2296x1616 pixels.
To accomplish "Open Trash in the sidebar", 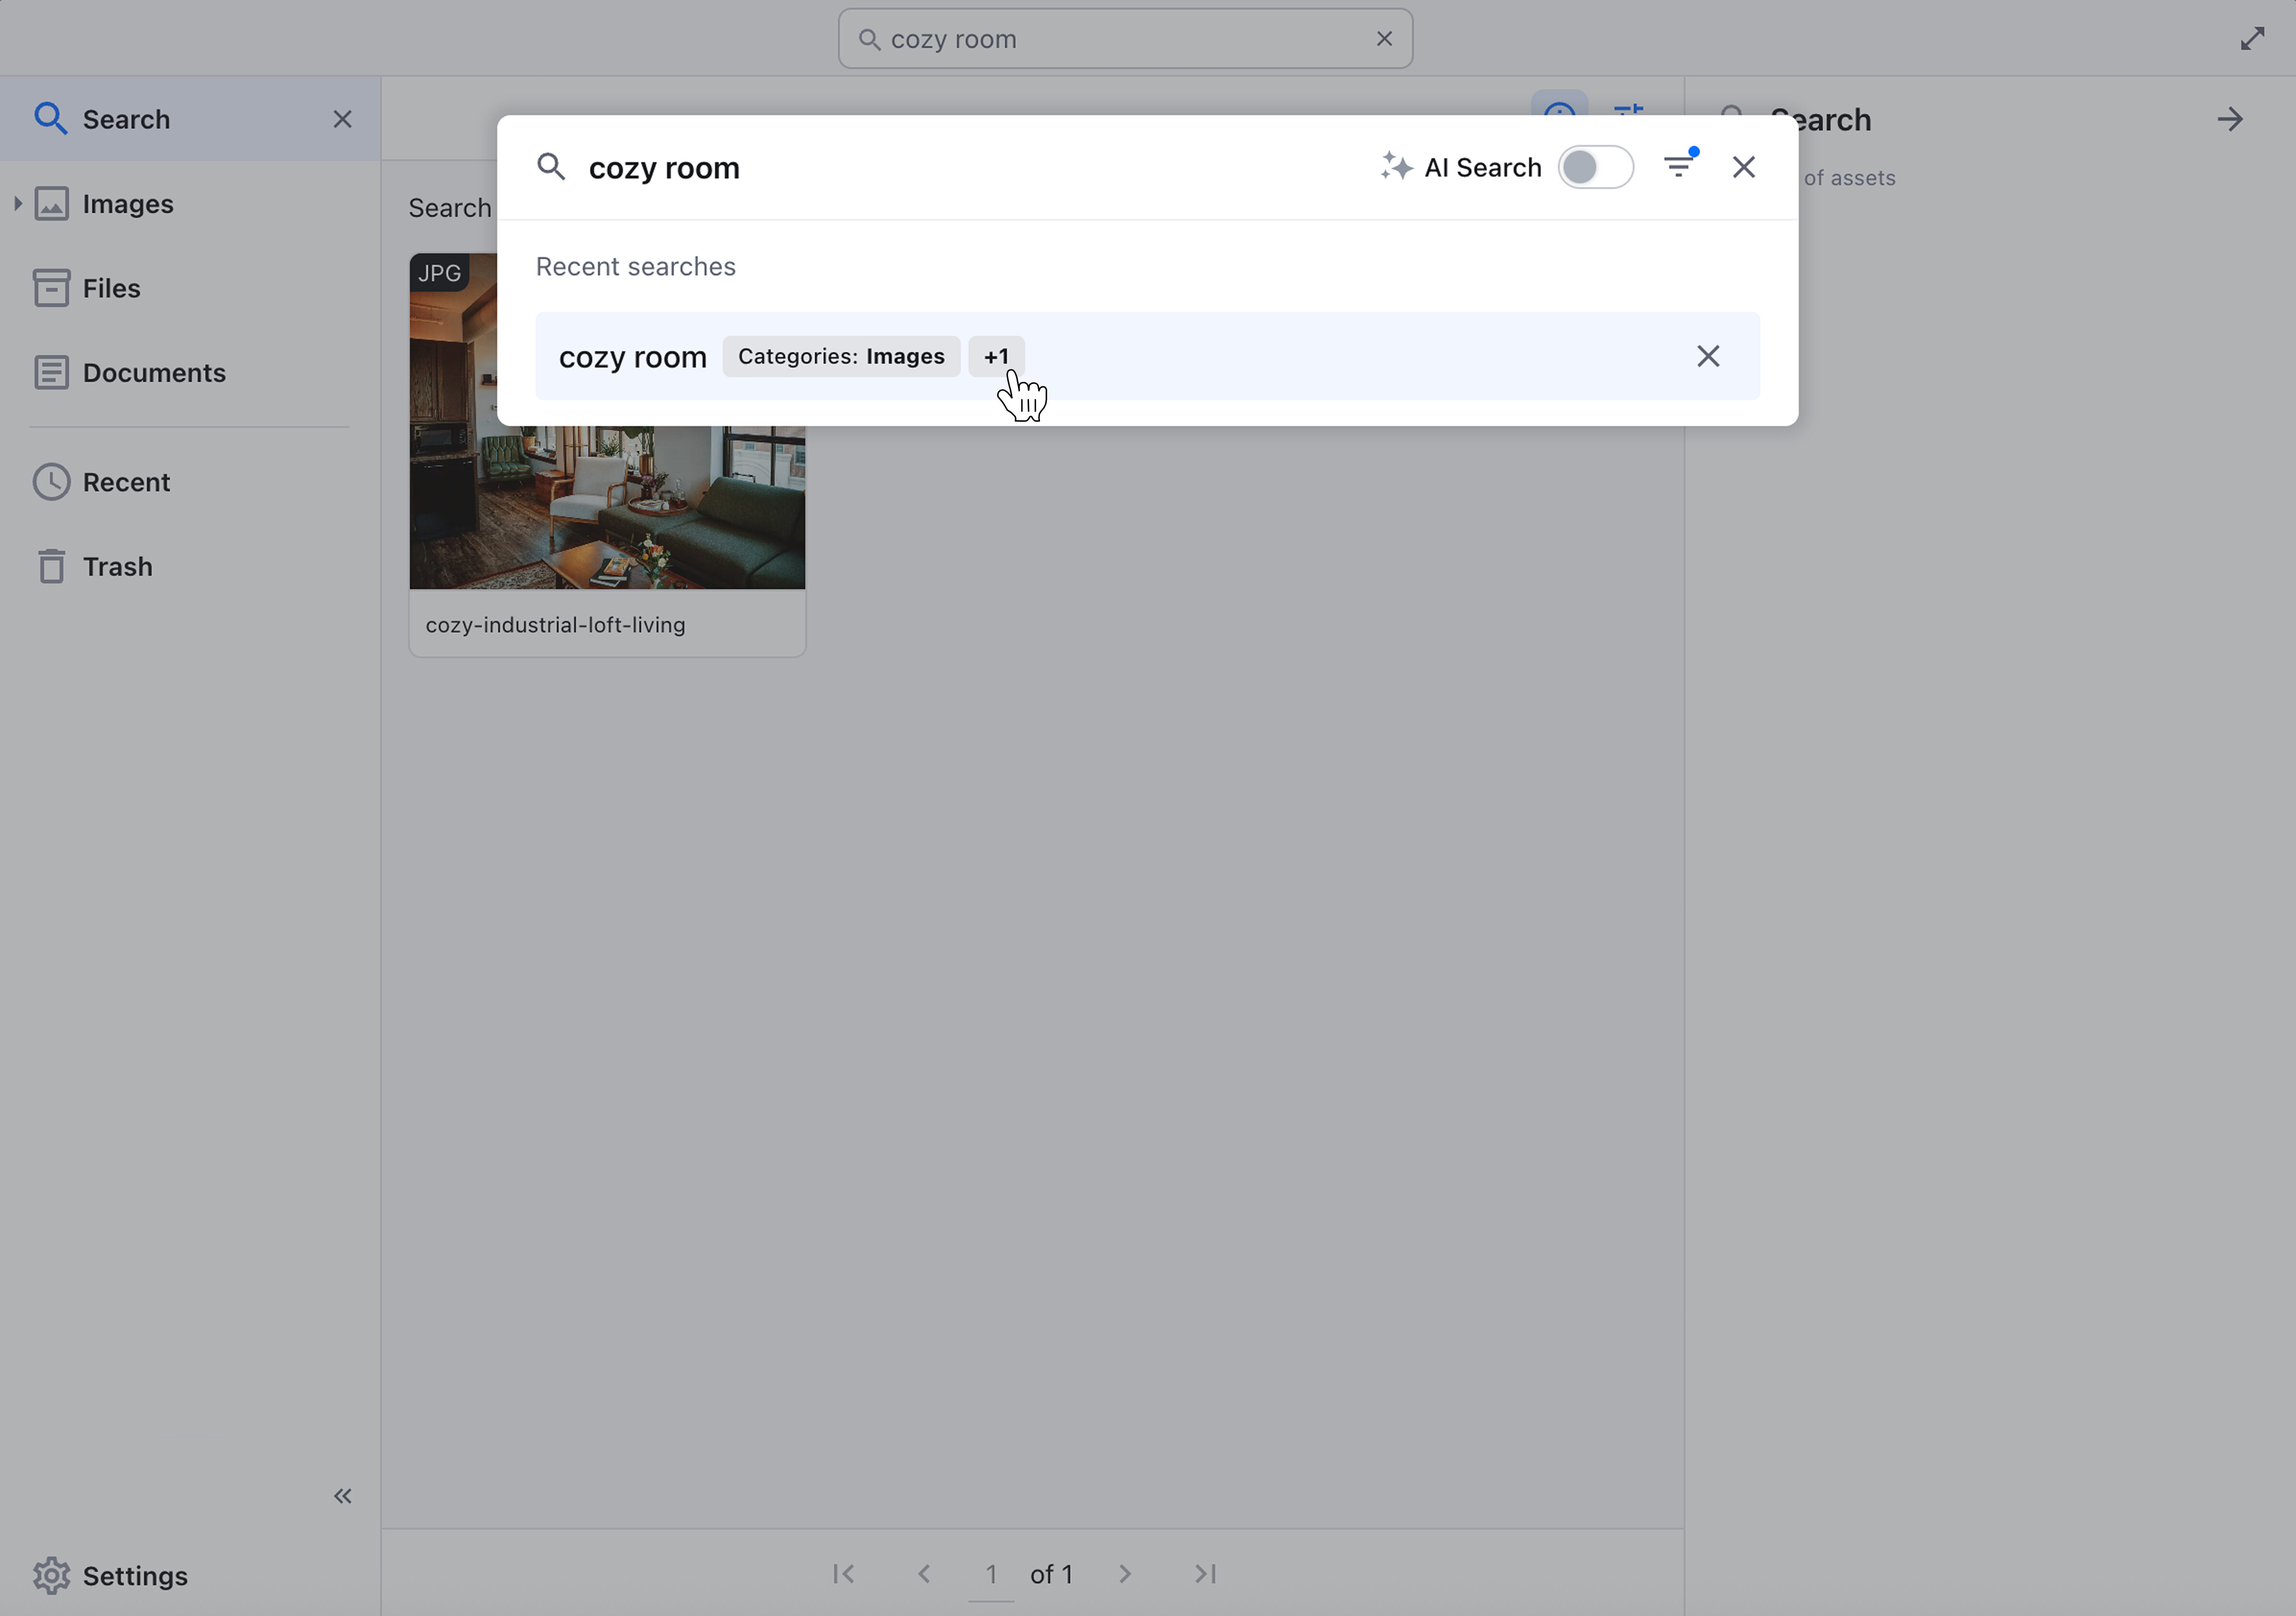I will (118, 567).
